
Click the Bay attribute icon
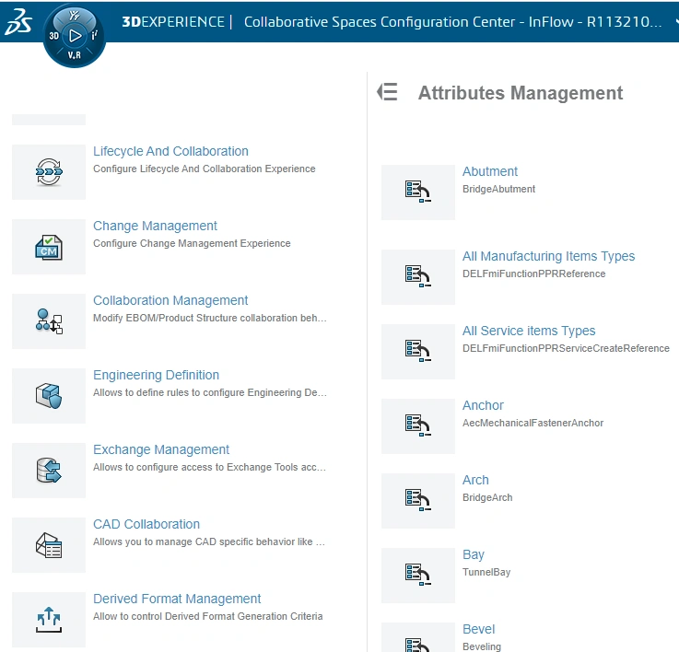click(x=418, y=576)
